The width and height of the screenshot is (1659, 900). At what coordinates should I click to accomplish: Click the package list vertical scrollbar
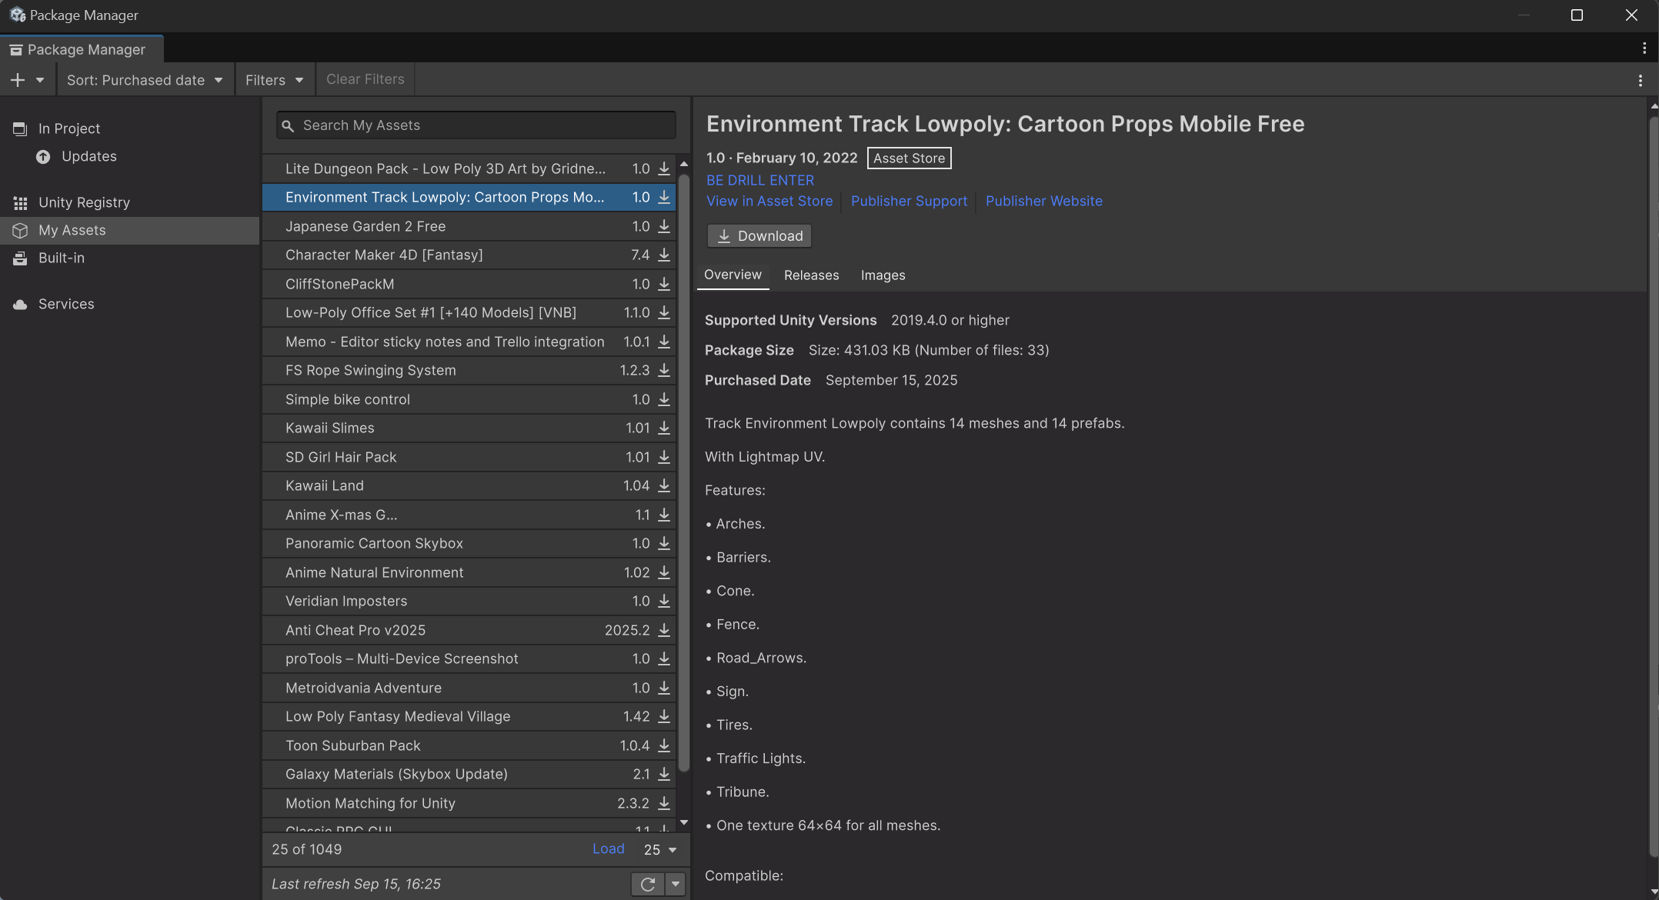click(683, 462)
